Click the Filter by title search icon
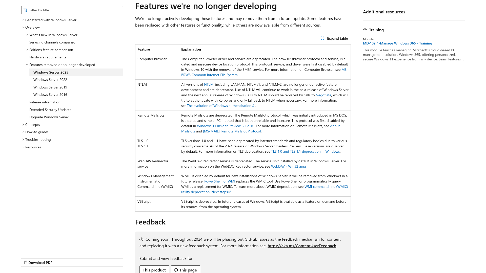The width and height of the screenshot is (486, 273). pos(25,10)
